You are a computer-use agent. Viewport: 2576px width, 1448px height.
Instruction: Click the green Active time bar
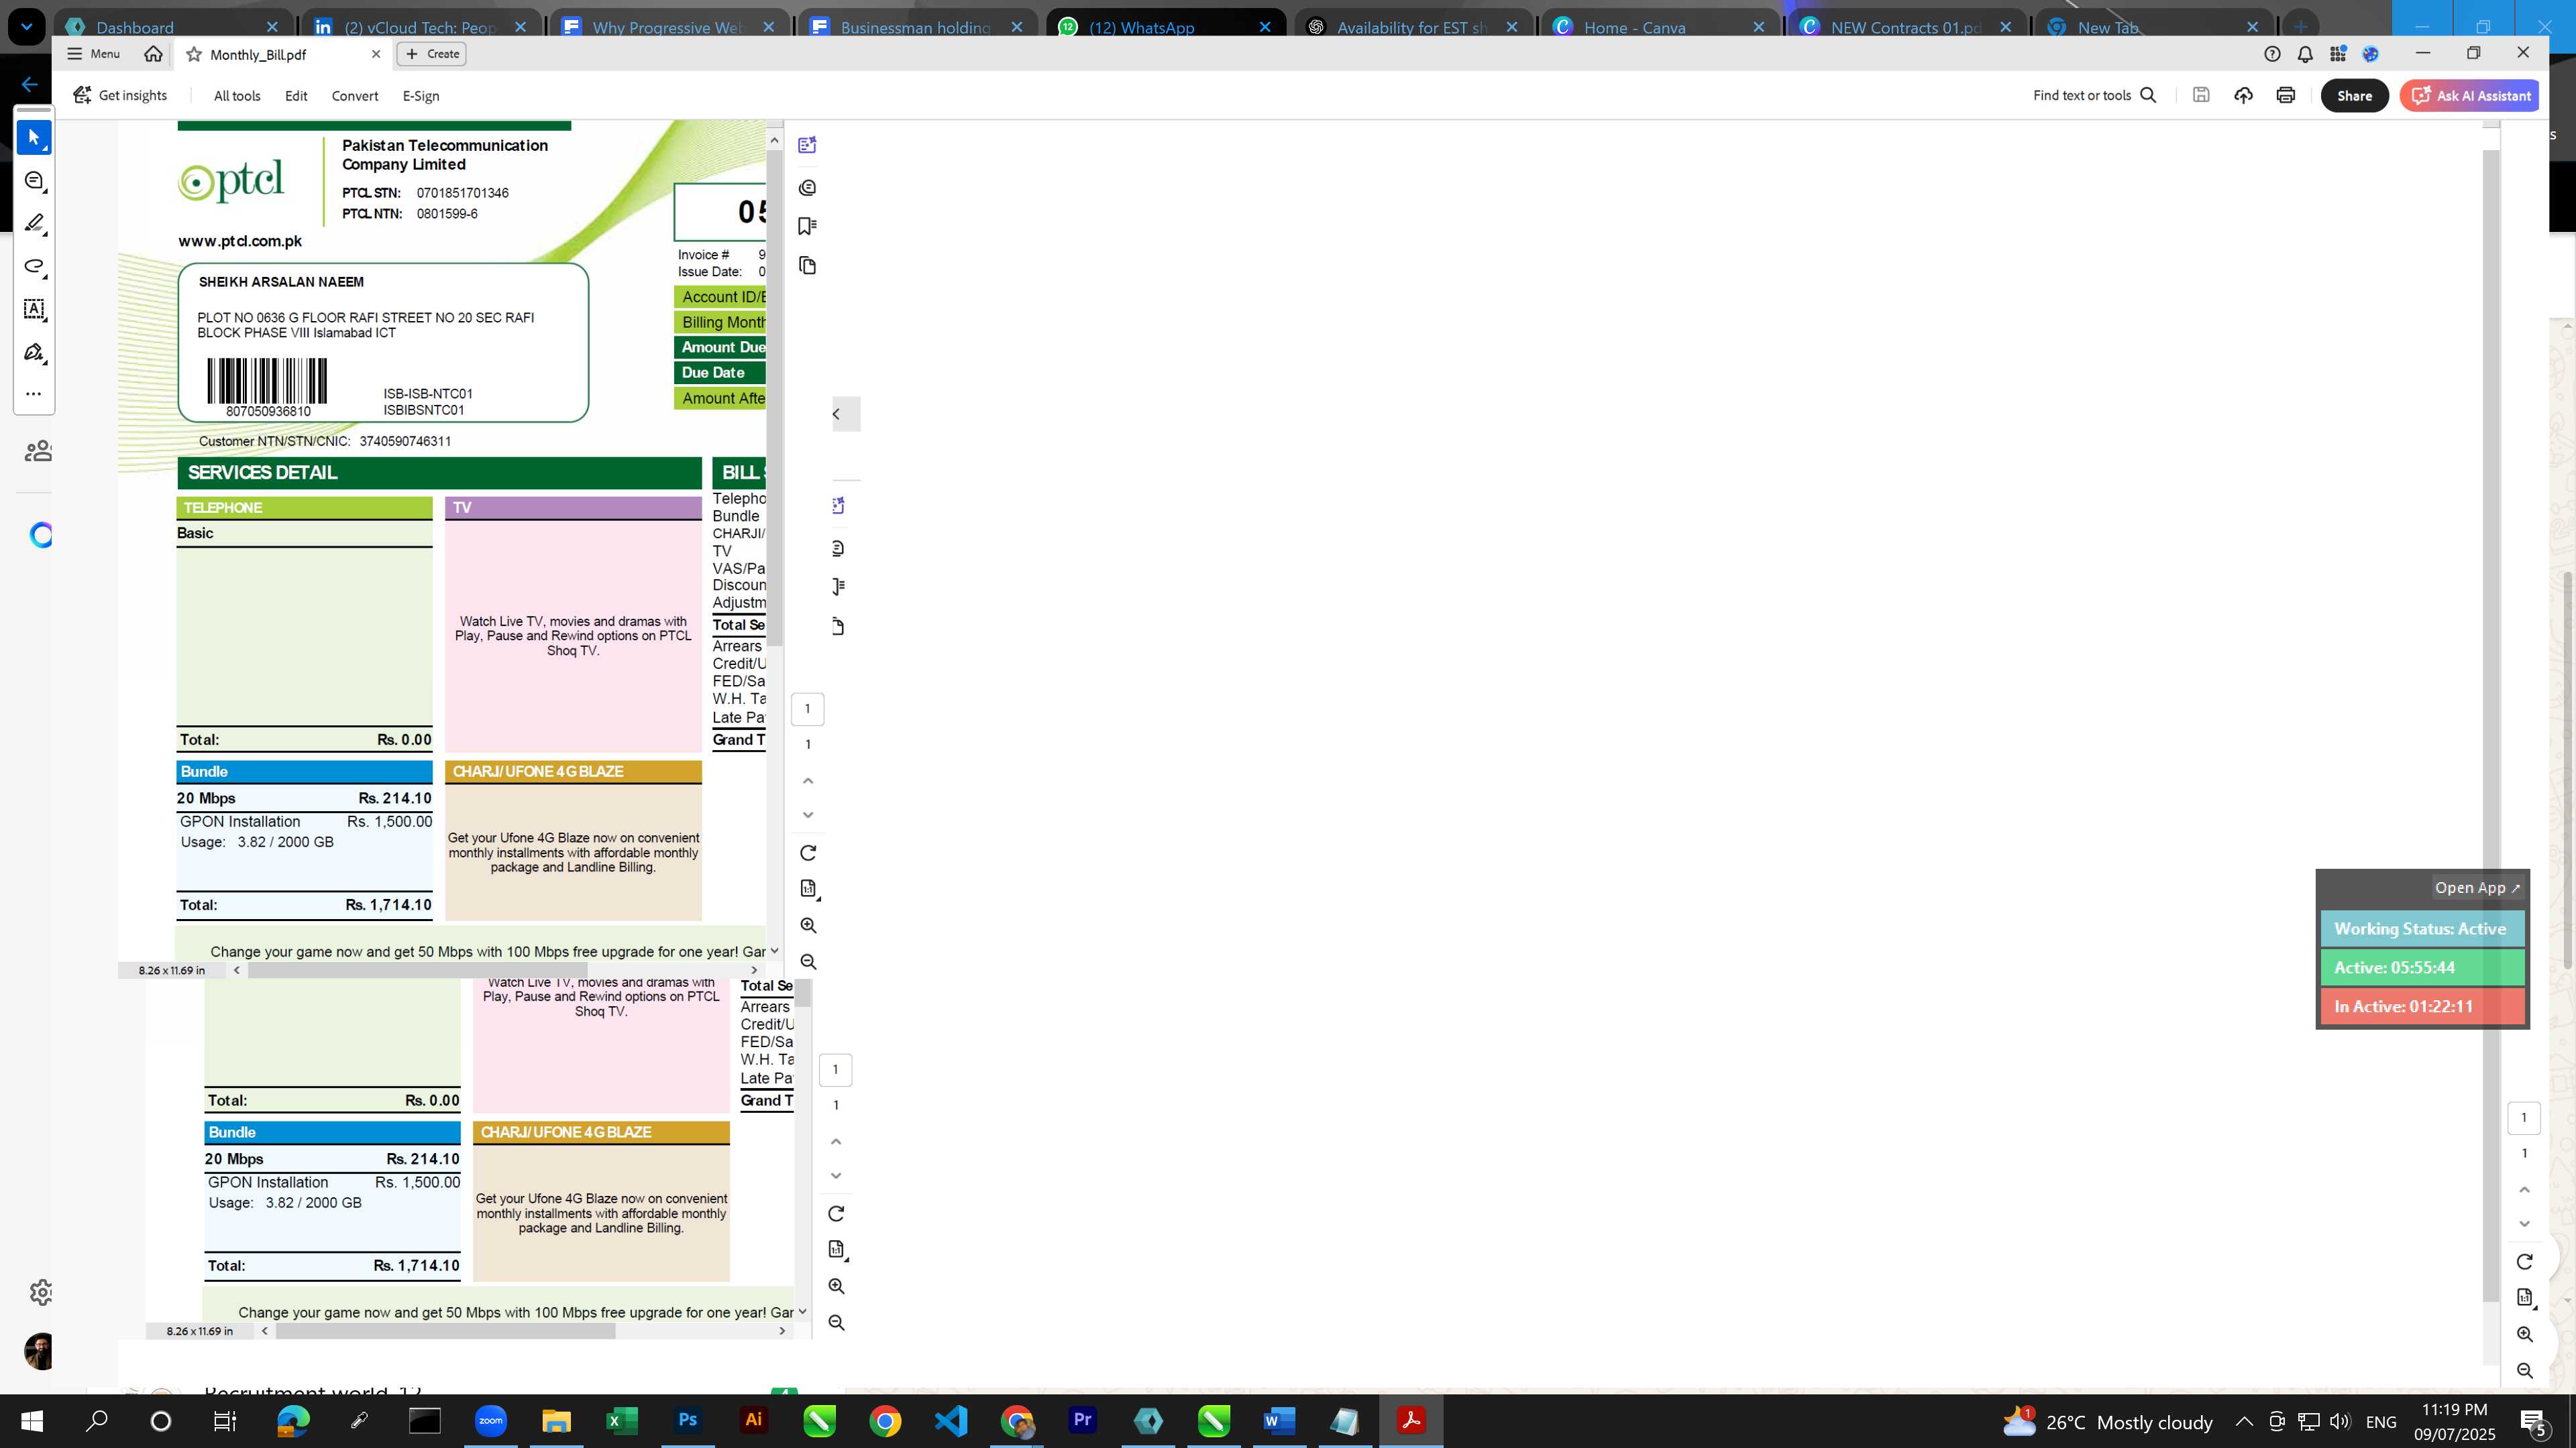tap(2421, 967)
